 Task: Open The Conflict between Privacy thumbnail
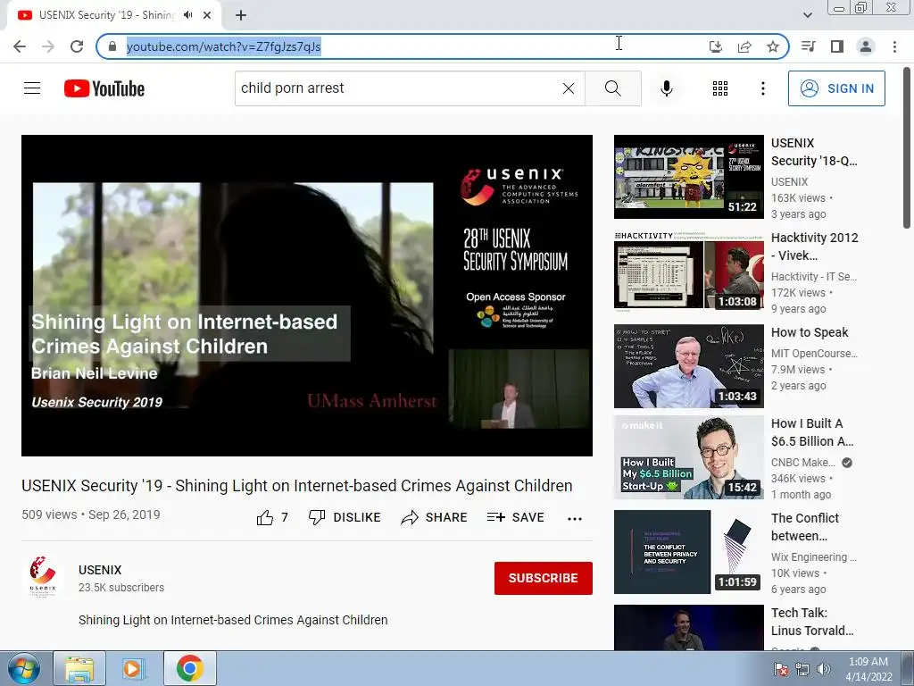click(x=688, y=552)
